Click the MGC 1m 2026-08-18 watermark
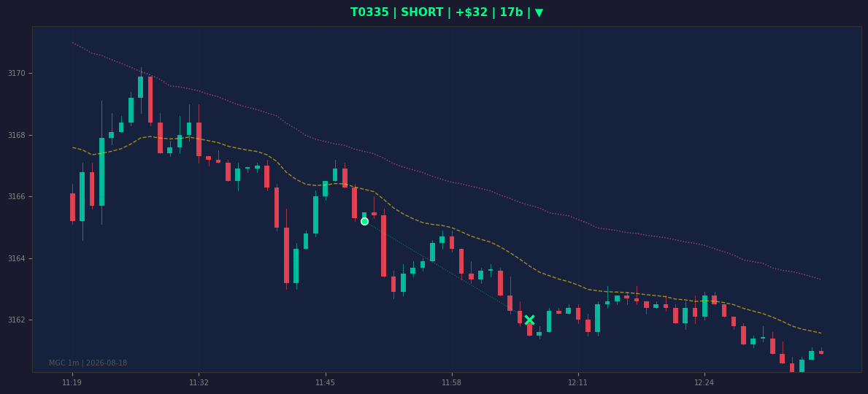 click(88, 363)
